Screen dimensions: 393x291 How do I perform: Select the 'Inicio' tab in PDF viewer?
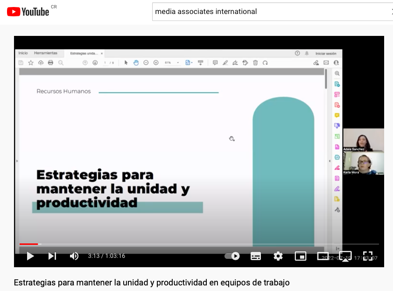tap(23, 53)
